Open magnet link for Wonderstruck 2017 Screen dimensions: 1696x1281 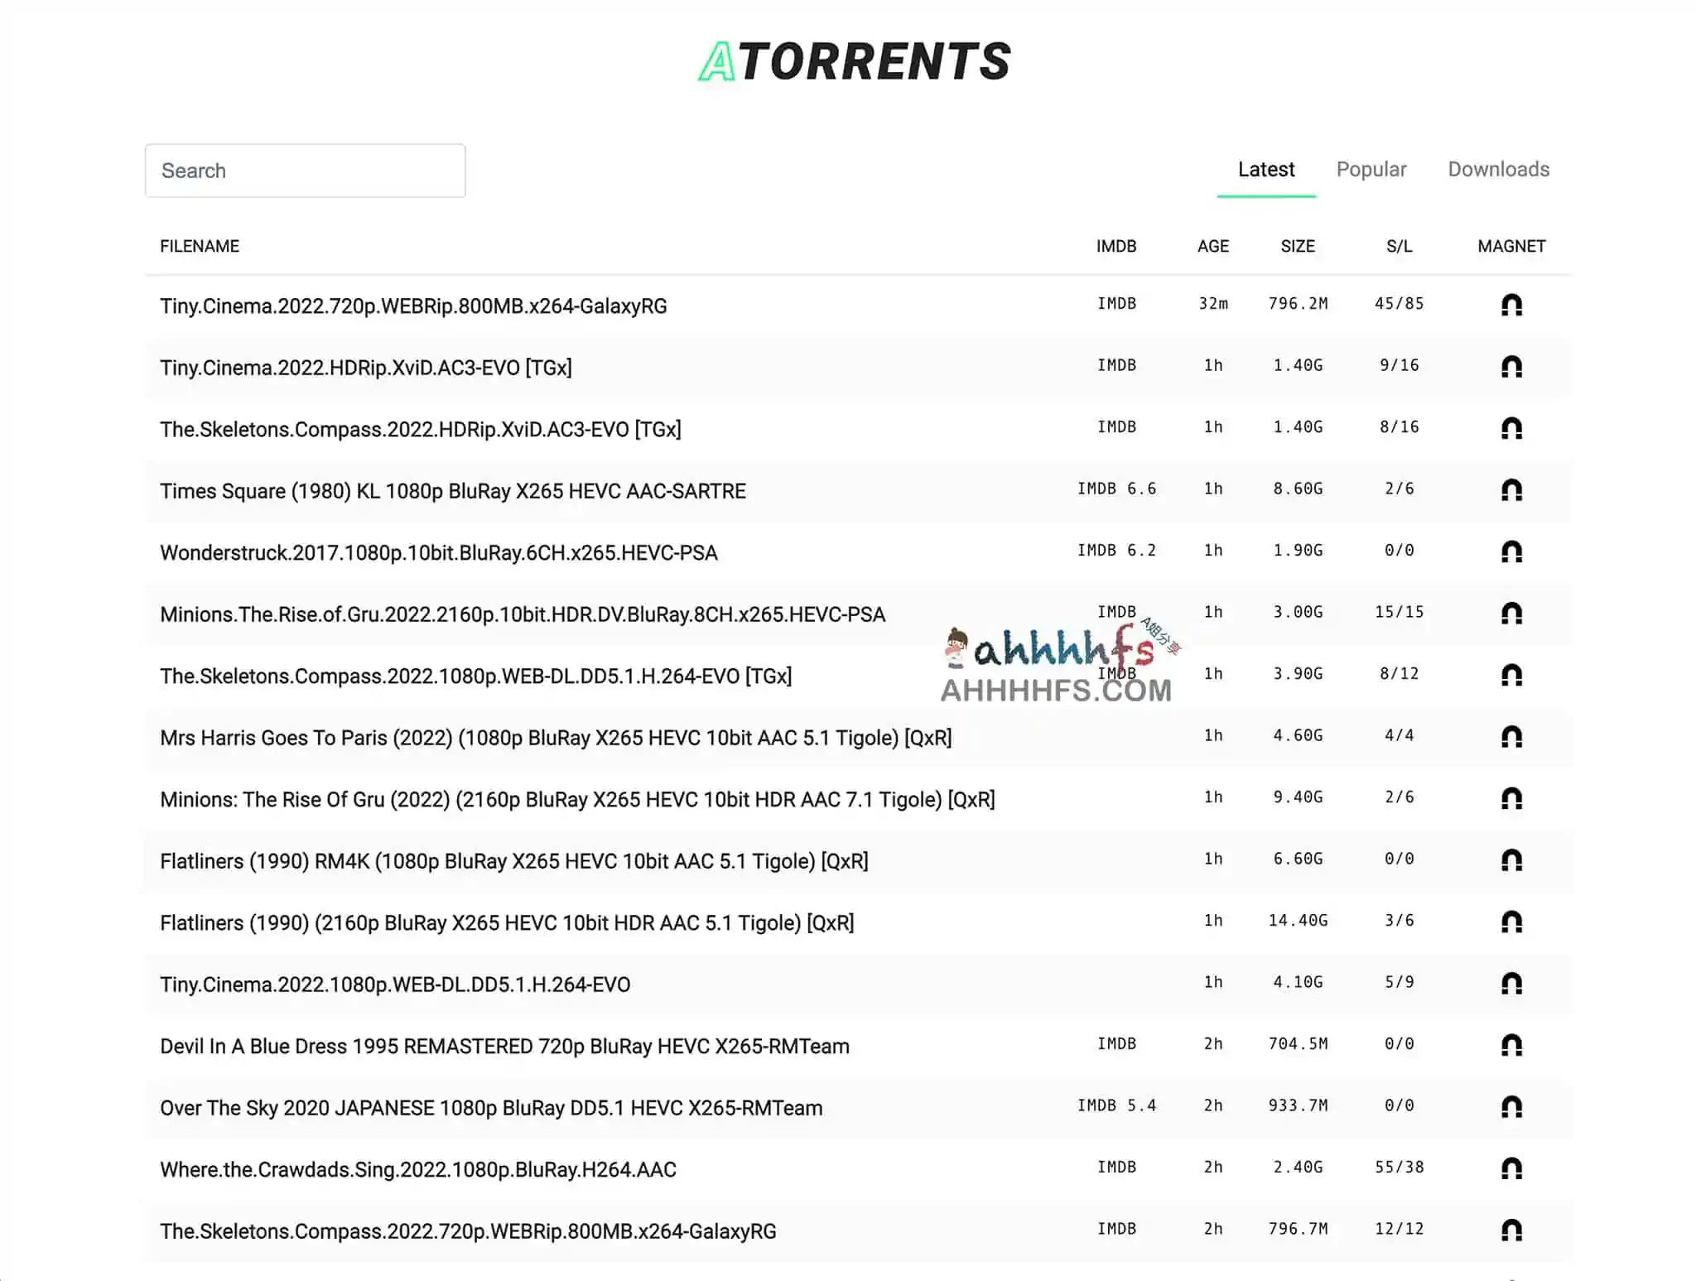[x=1511, y=551]
